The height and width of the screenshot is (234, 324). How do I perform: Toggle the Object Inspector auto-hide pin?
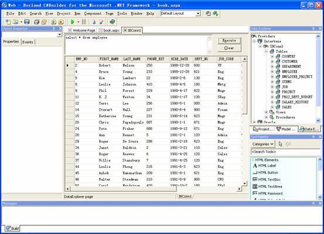tap(54, 29)
